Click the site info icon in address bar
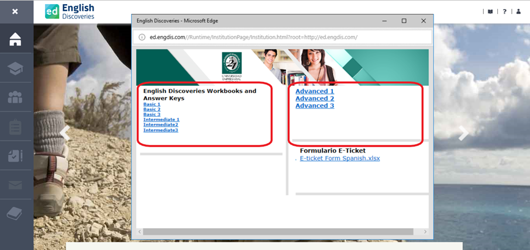 142,37
